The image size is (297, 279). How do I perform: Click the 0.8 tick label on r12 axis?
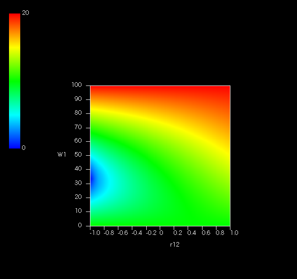tap(220, 233)
